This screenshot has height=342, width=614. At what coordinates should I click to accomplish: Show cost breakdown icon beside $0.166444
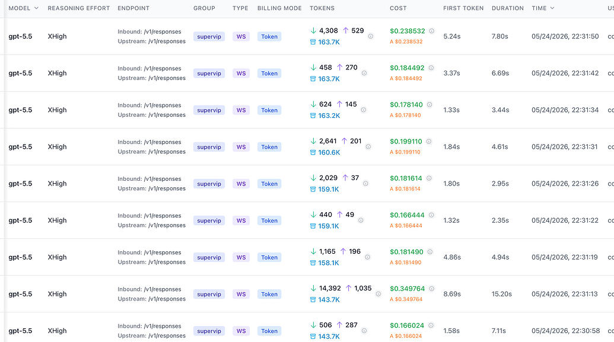pyautogui.click(x=431, y=215)
